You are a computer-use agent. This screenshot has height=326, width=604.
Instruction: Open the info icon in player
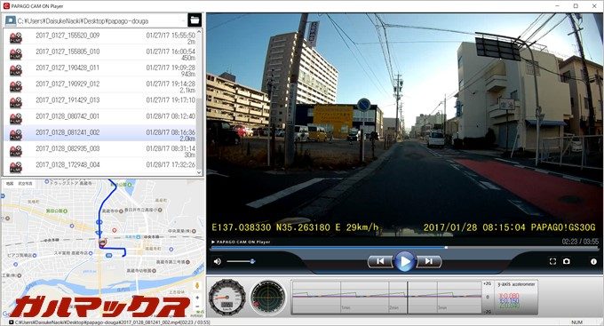click(593, 261)
